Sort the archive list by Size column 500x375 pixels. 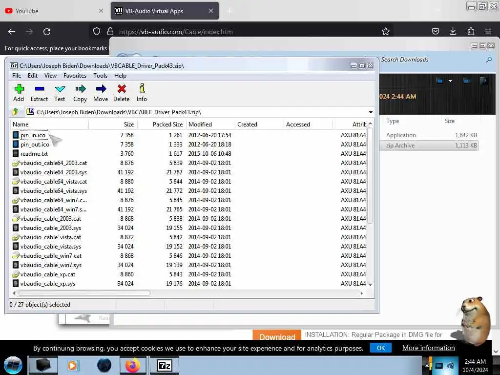[113, 125]
